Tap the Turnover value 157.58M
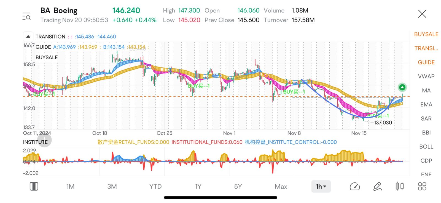Screen dimensions: 441x203 (x=303, y=20)
